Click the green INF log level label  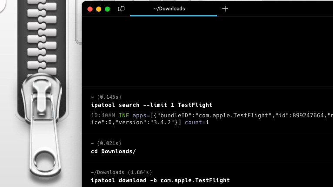(124, 115)
